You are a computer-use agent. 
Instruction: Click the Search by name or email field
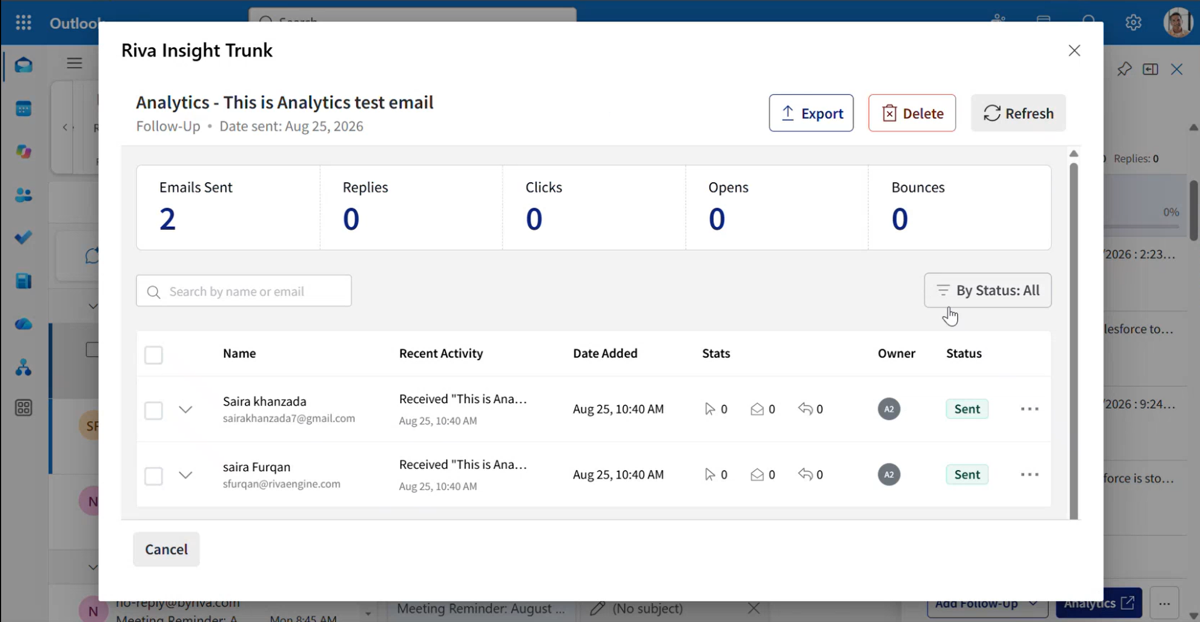click(244, 291)
